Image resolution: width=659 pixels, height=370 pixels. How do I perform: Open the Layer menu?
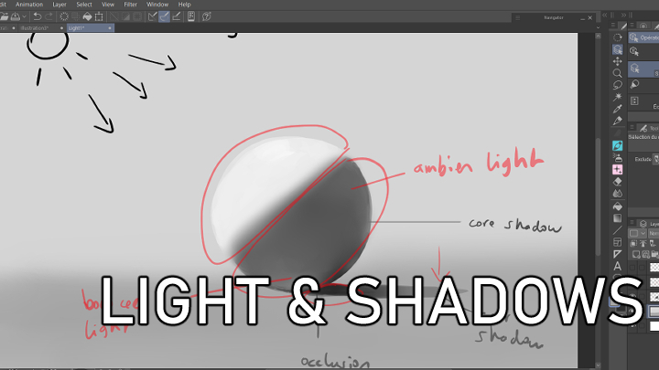(59, 5)
